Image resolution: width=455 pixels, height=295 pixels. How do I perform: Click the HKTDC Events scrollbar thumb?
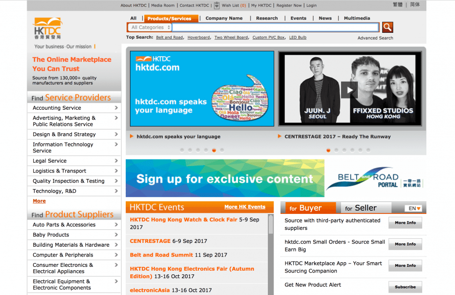point(271,224)
